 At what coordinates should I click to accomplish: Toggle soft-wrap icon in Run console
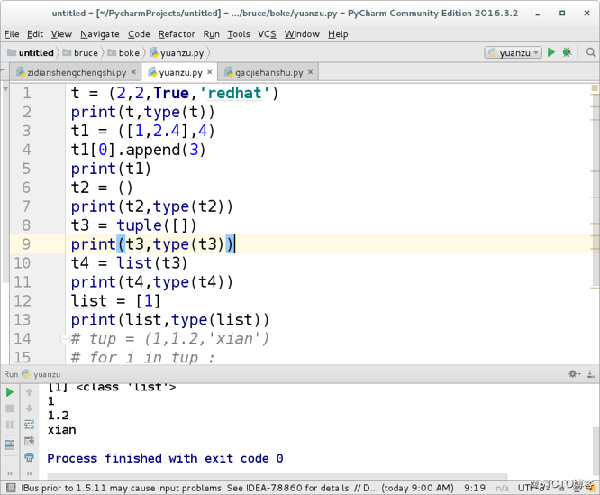29,425
